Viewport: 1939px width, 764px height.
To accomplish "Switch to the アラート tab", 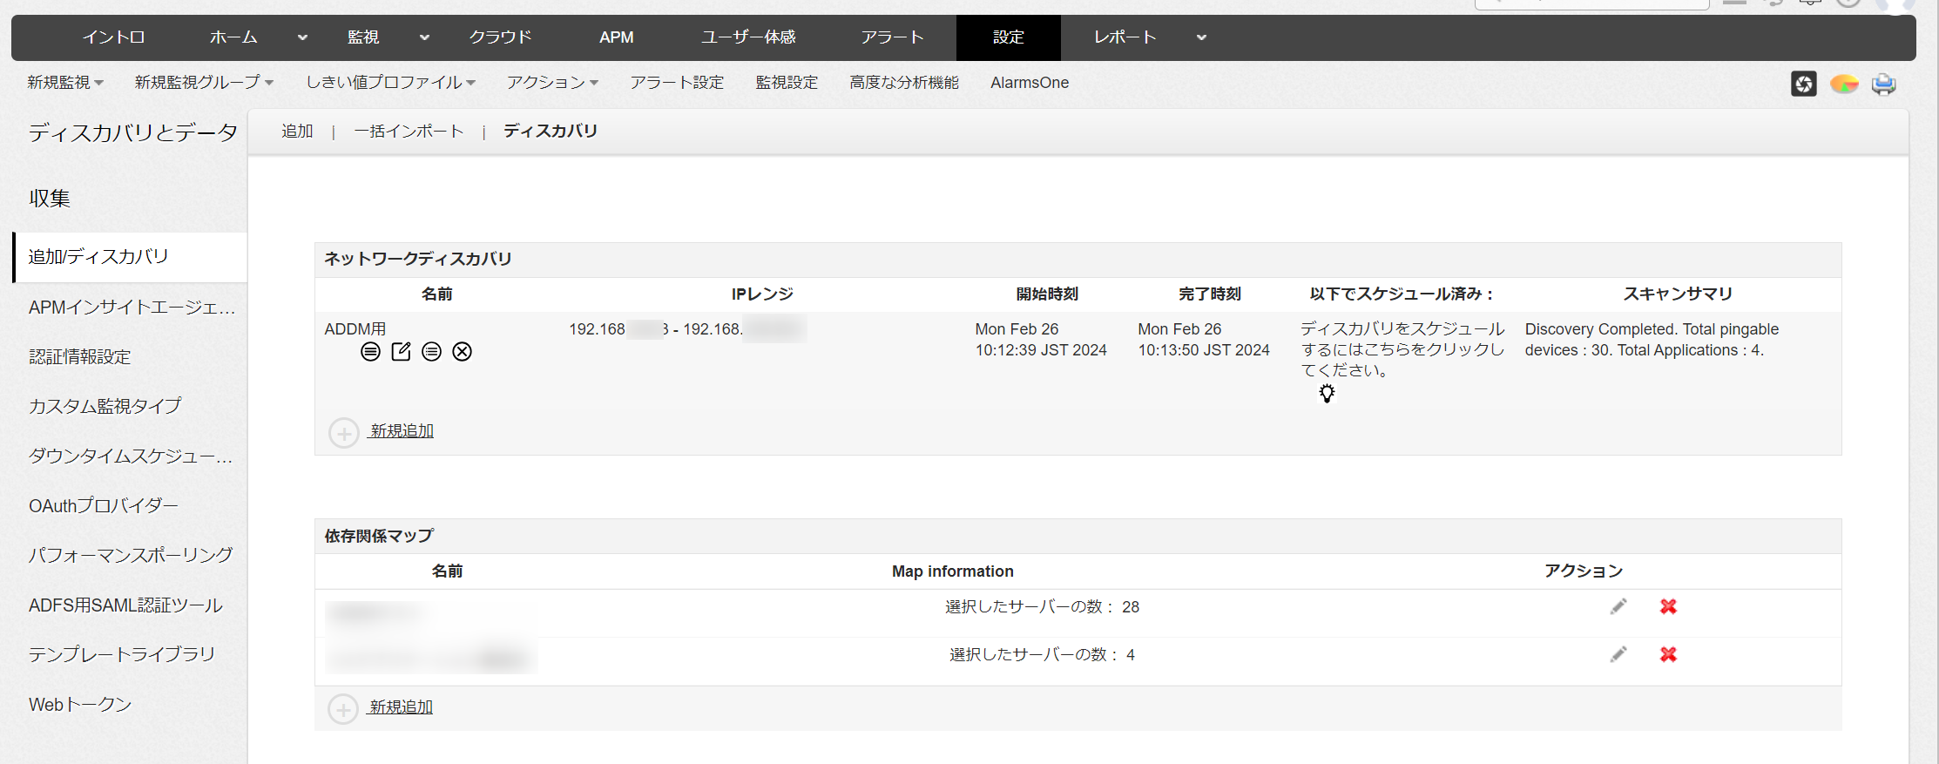I will 892,37.
